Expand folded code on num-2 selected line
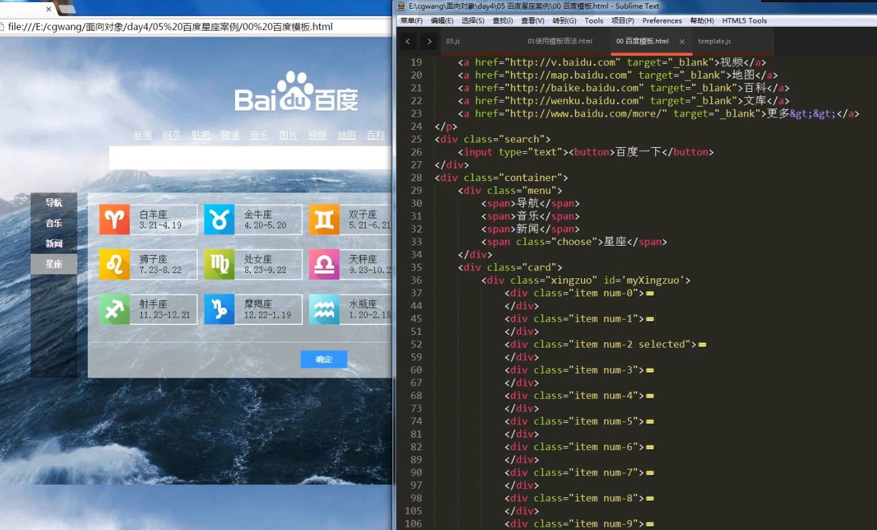Viewport: 877px width, 530px height. click(x=702, y=345)
